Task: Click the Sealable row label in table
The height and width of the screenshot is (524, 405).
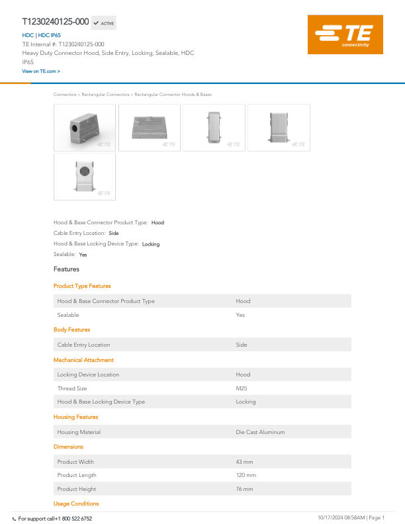Action: [x=68, y=315]
